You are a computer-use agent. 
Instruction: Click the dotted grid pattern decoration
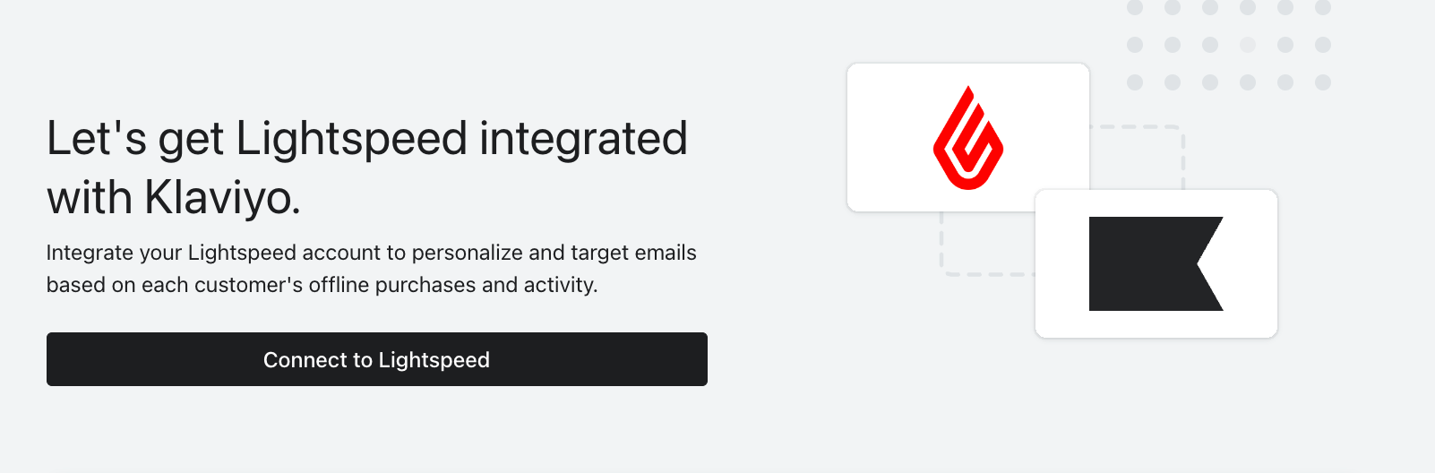pos(1228,45)
